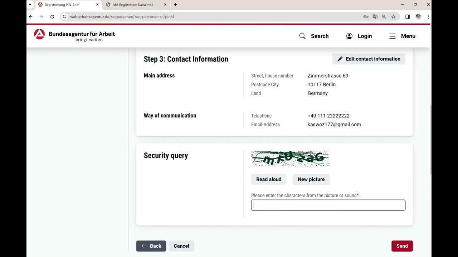Expand the tab search dropdown arrow

click(30, 5)
